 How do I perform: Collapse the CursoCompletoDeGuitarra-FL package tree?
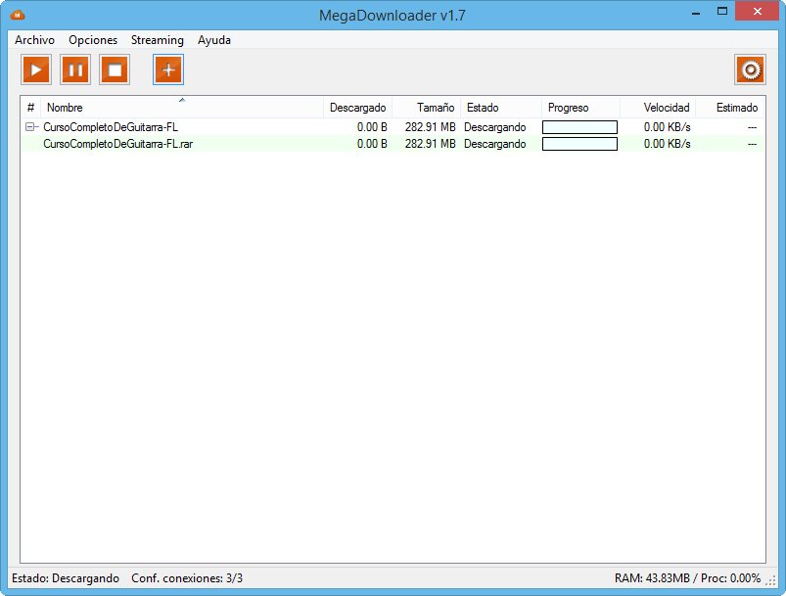pyautogui.click(x=30, y=127)
